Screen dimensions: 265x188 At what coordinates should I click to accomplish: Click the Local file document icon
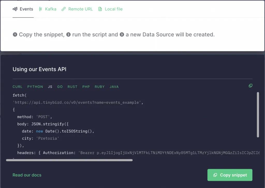[x=100, y=9]
